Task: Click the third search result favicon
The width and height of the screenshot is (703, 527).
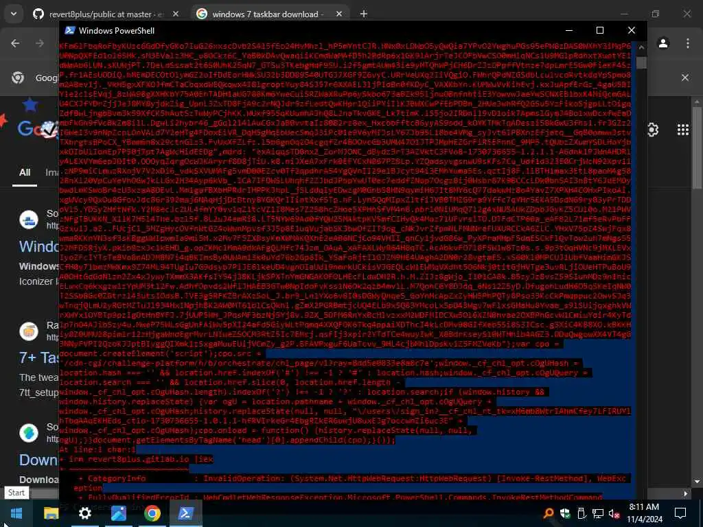Action: tap(29, 433)
